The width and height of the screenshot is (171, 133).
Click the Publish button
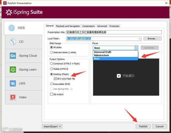tap(143, 127)
